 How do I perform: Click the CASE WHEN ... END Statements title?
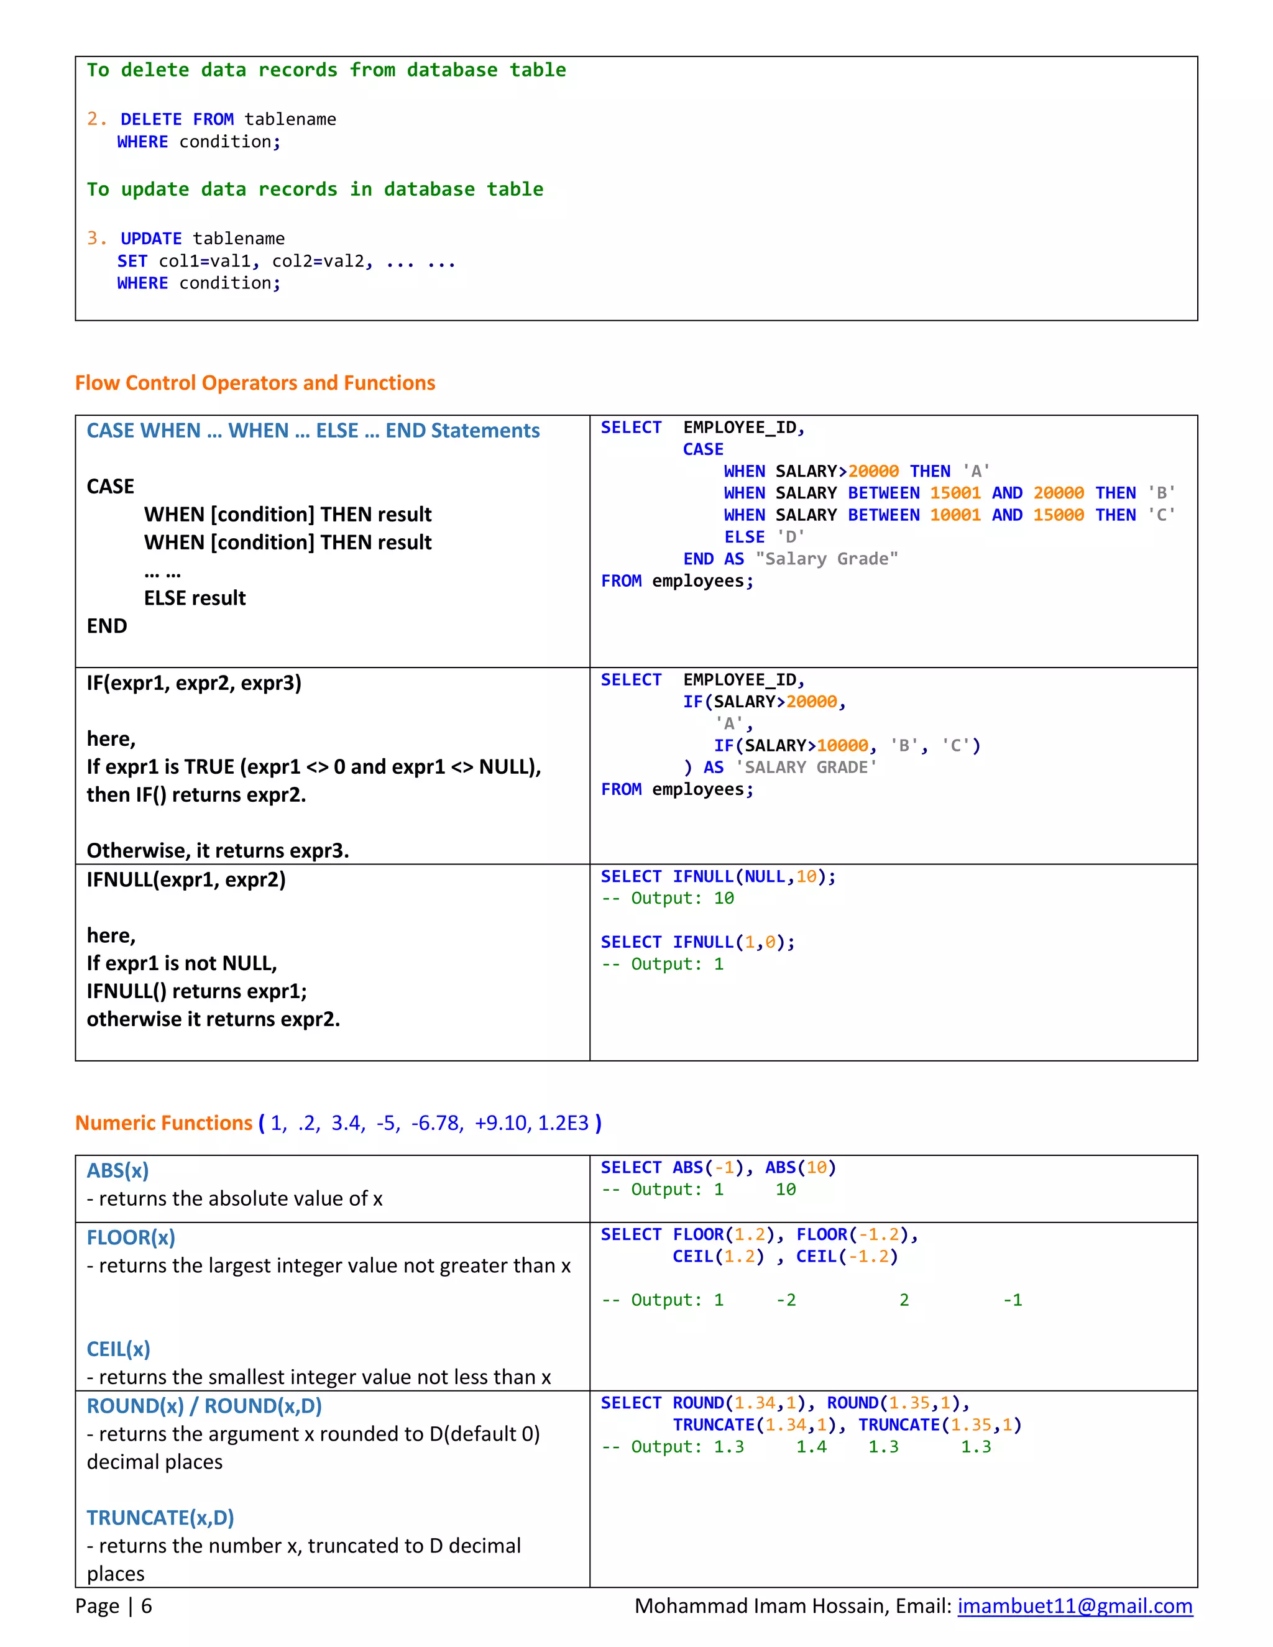point(313,431)
